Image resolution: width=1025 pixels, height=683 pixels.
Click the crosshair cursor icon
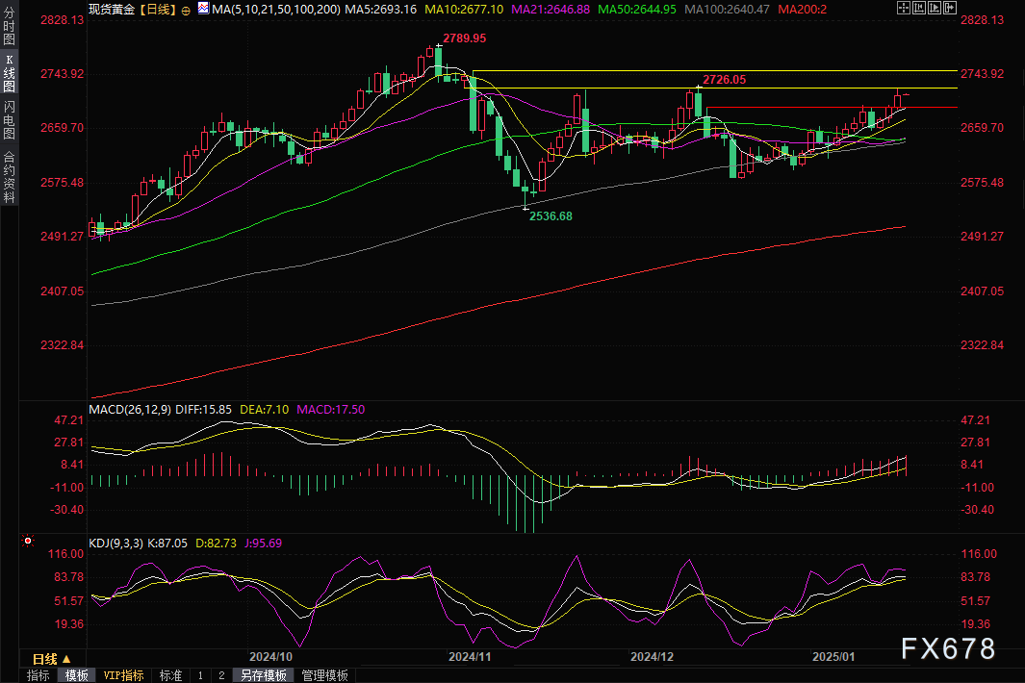[x=903, y=8]
